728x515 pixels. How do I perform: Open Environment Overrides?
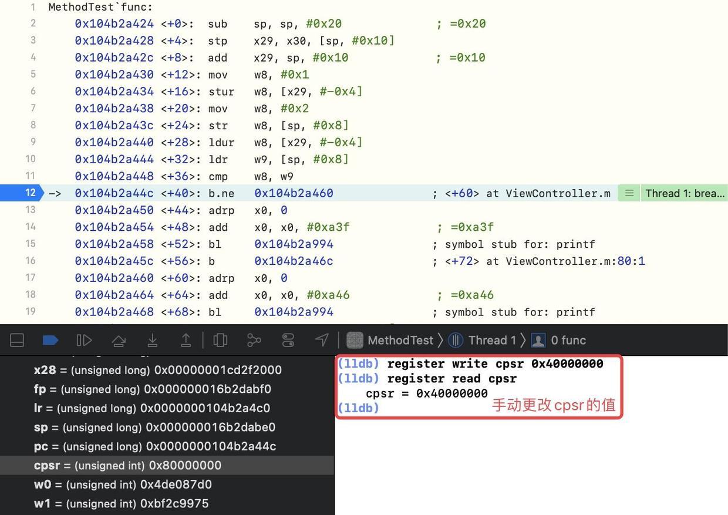pos(288,340)
